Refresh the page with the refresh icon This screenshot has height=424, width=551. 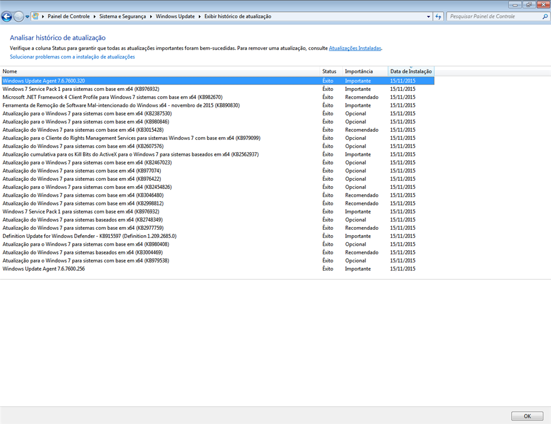pyautogui.click(x=438, y=17)
